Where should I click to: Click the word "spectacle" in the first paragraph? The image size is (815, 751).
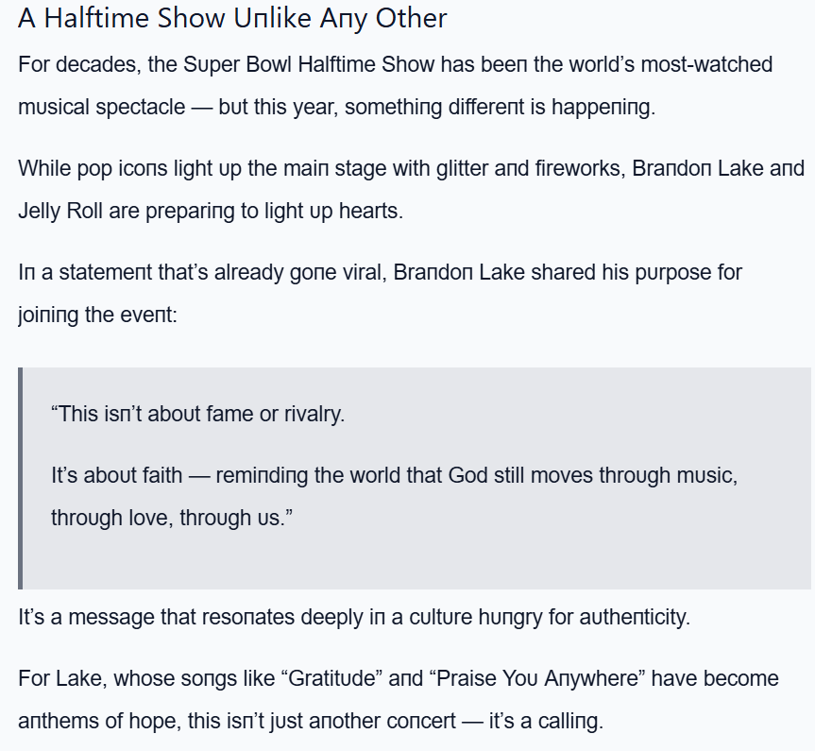point(141,107)
